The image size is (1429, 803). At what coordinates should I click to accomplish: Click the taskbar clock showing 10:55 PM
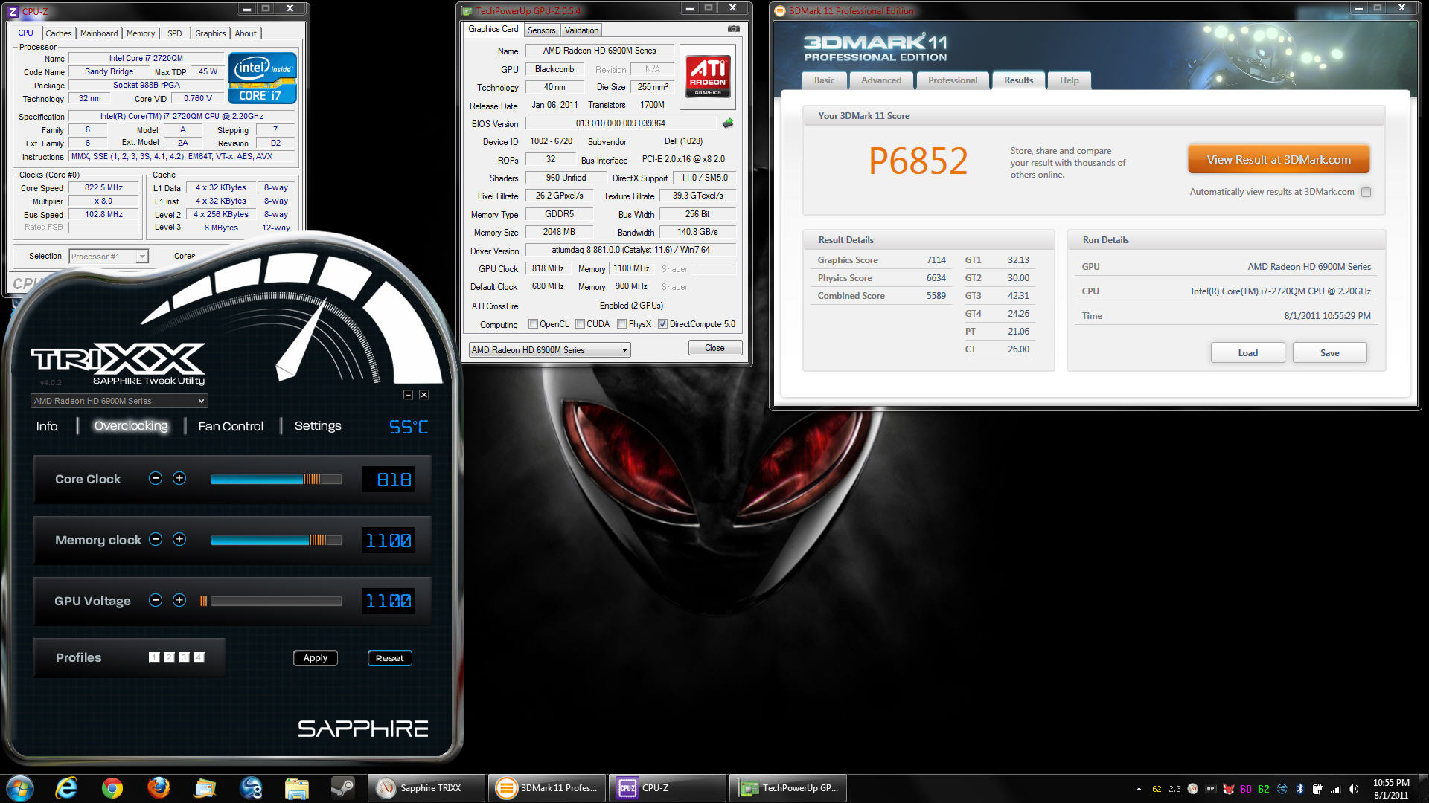pos(1391,789)
